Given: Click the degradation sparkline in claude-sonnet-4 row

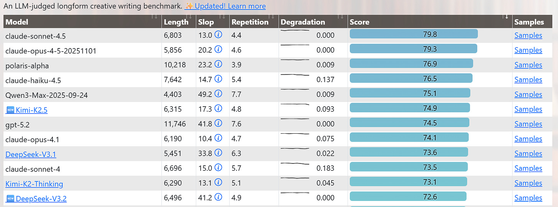Looking at the screenshot, I should 295,164.
